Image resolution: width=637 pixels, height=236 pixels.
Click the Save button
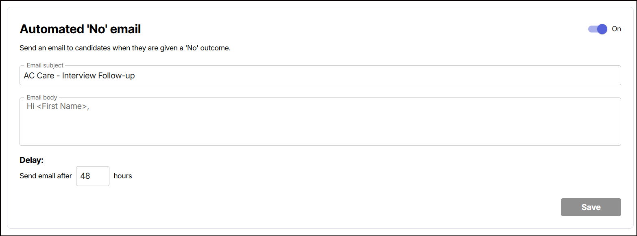[591, 207]
